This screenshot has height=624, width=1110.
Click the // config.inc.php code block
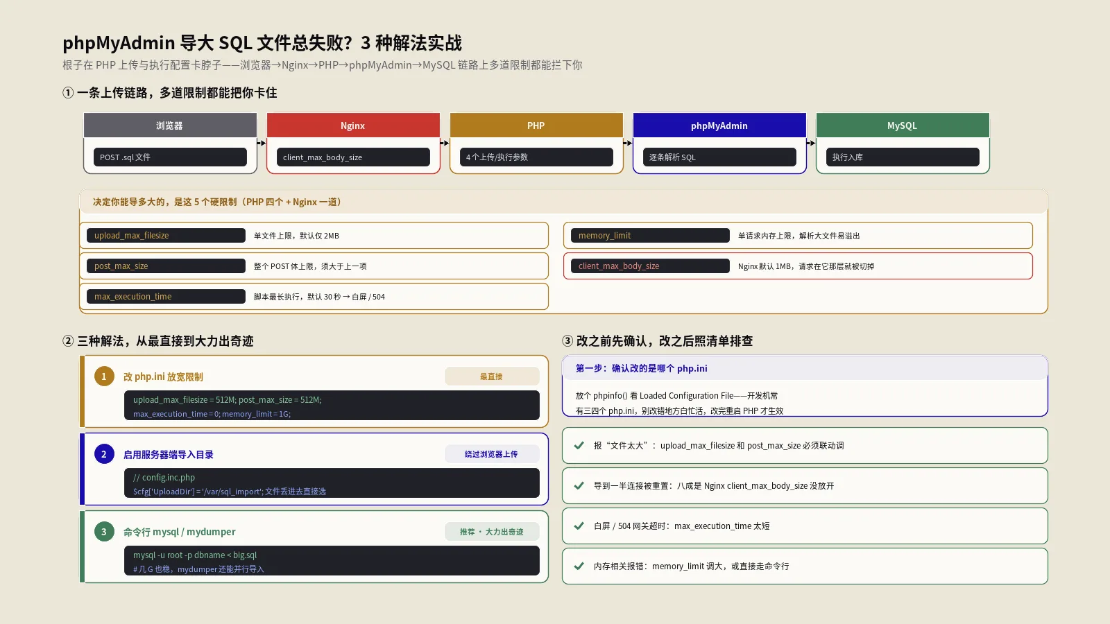pos(332,483)
